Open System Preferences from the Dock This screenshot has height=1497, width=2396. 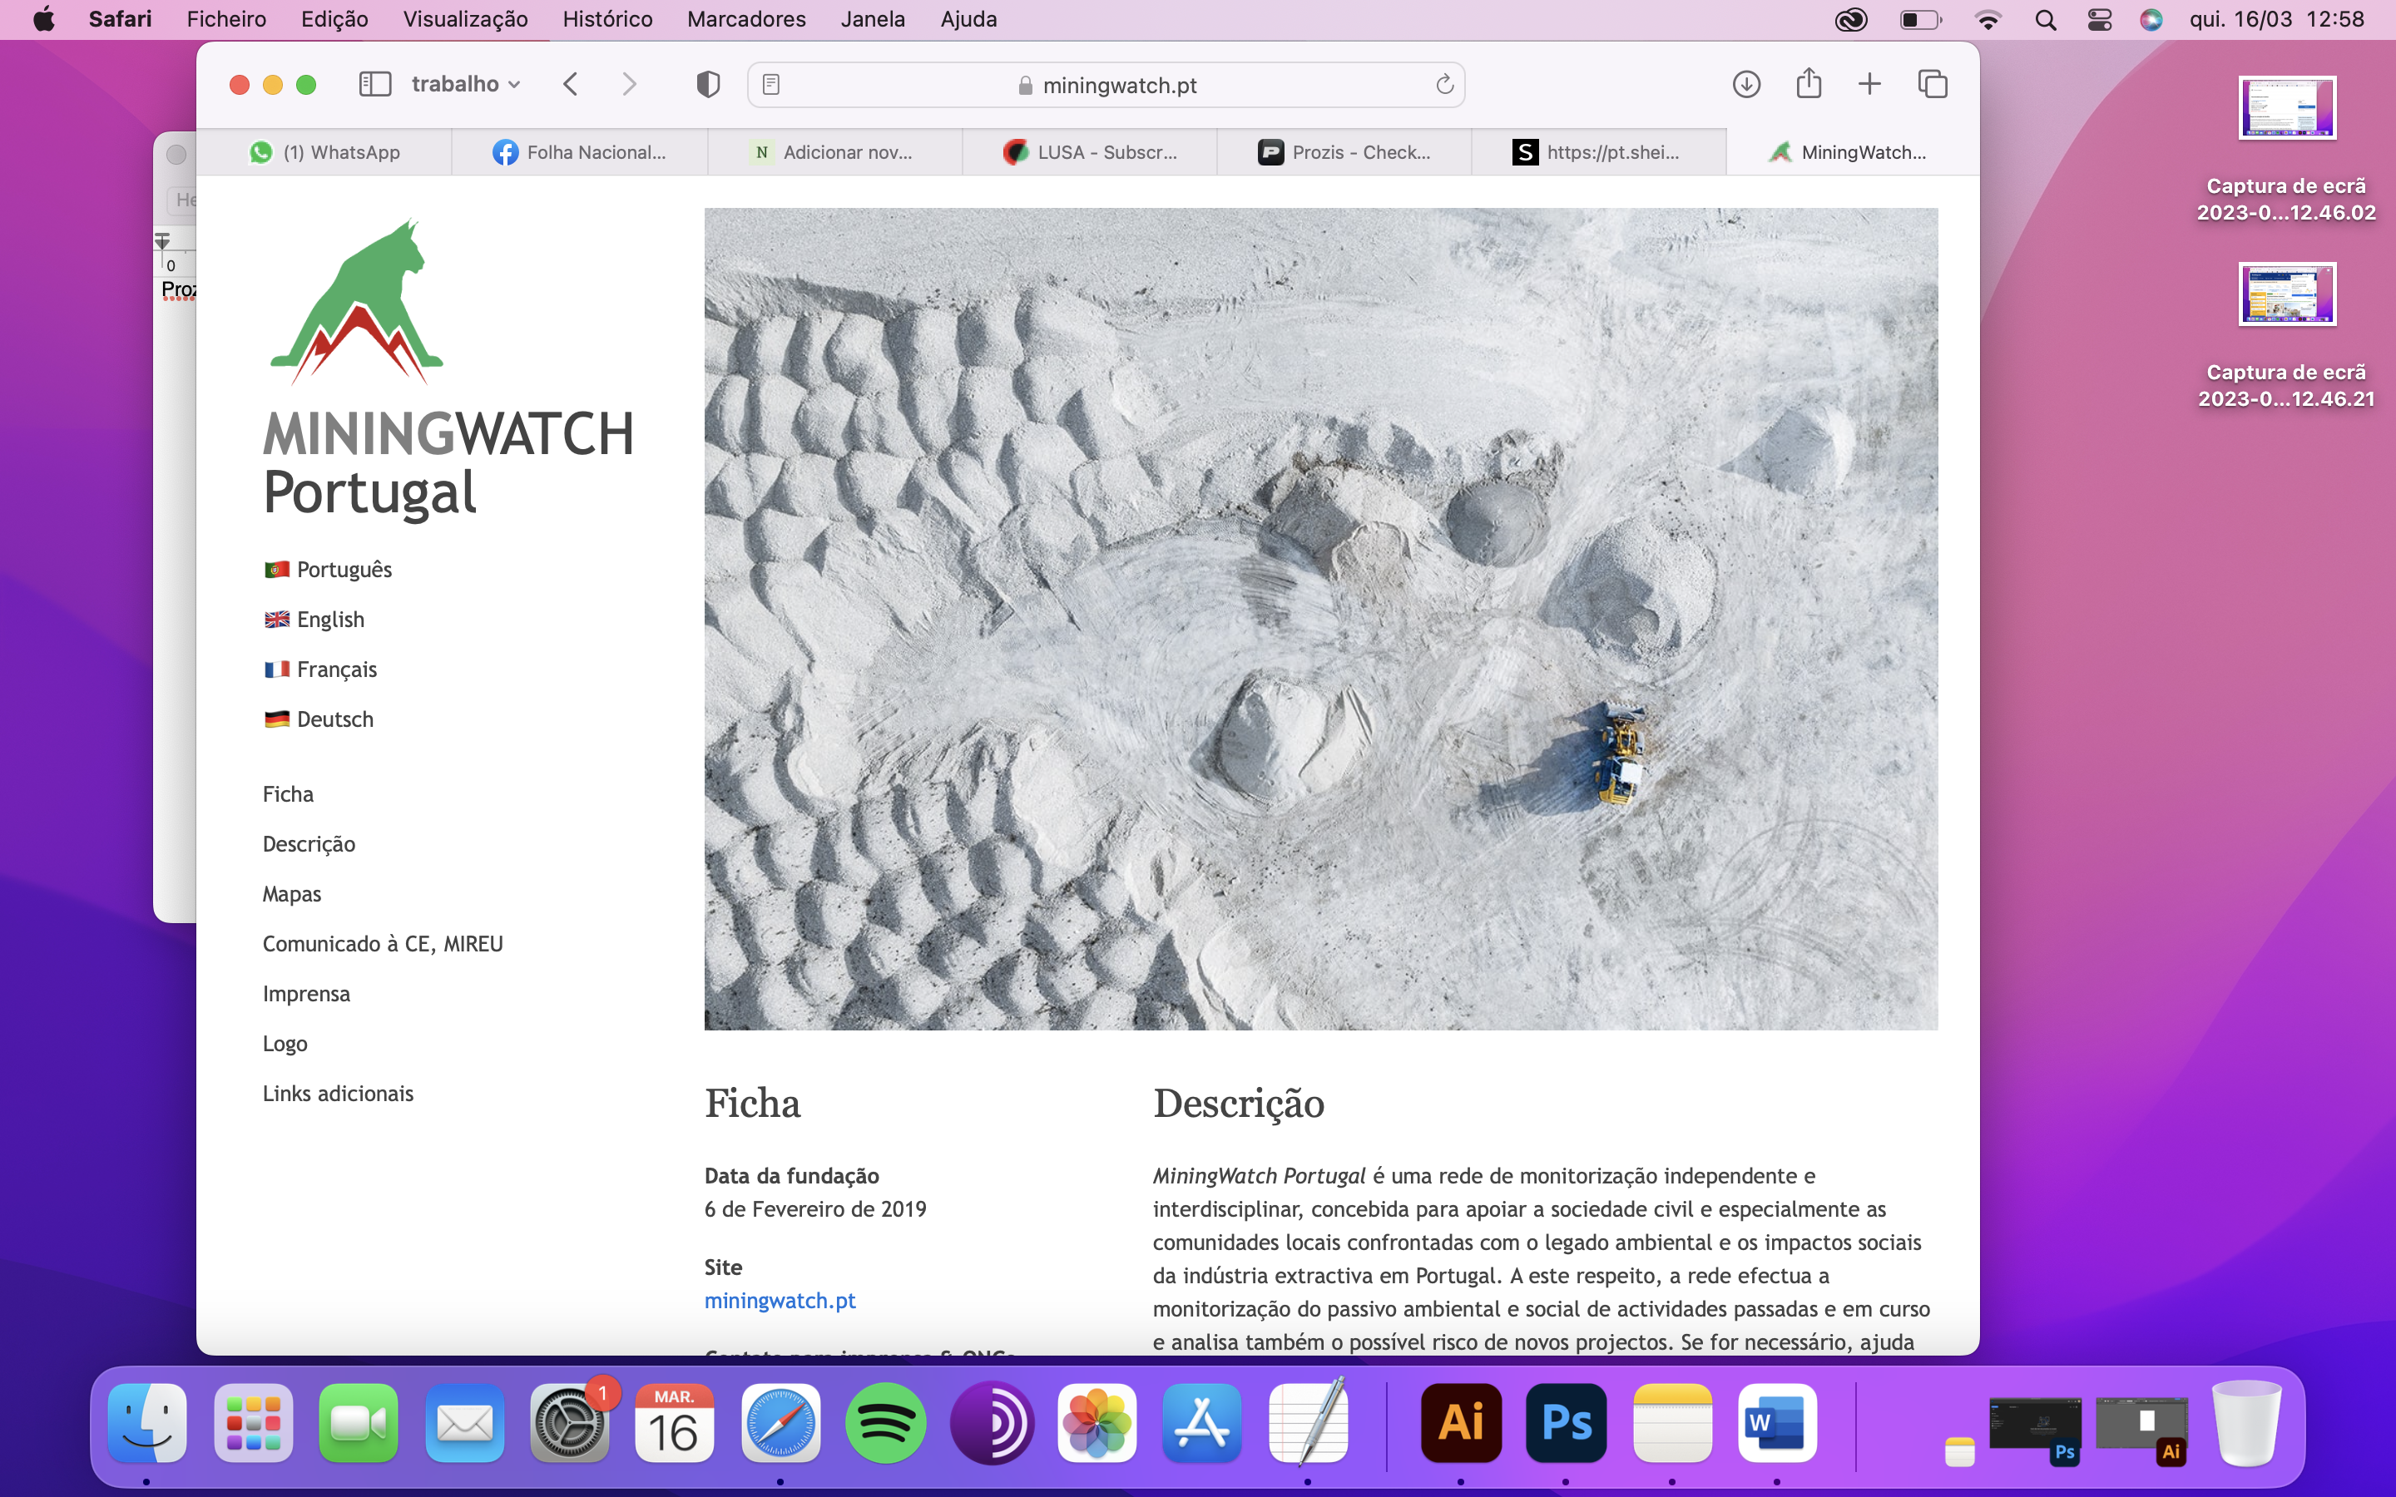point(570,1424)
